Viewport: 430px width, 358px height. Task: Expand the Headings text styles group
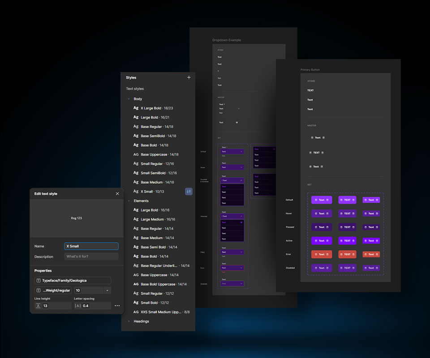click(129, 321)
